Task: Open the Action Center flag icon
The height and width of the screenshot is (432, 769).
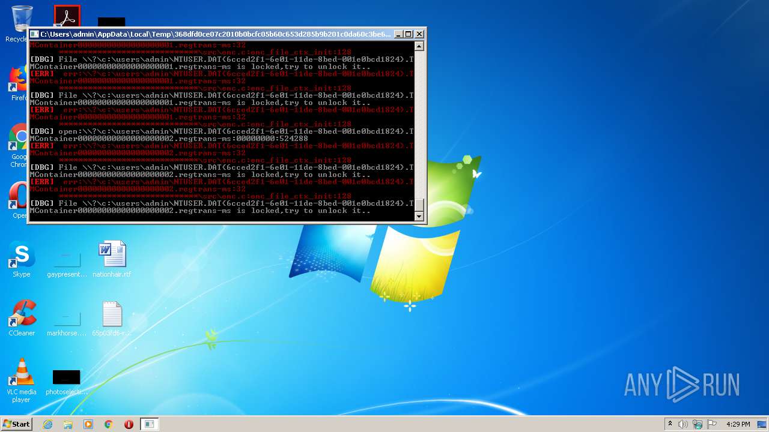Action: (711, 424)
